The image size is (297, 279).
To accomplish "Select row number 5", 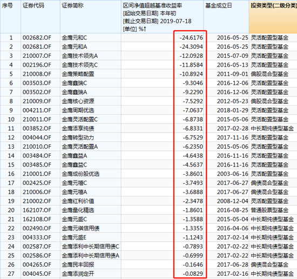I will point(11,74).
